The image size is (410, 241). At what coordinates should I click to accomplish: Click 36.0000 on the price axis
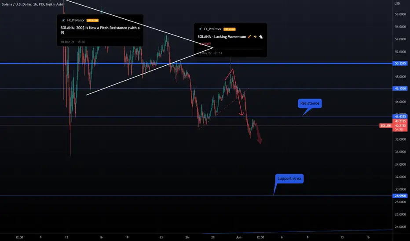400,152
